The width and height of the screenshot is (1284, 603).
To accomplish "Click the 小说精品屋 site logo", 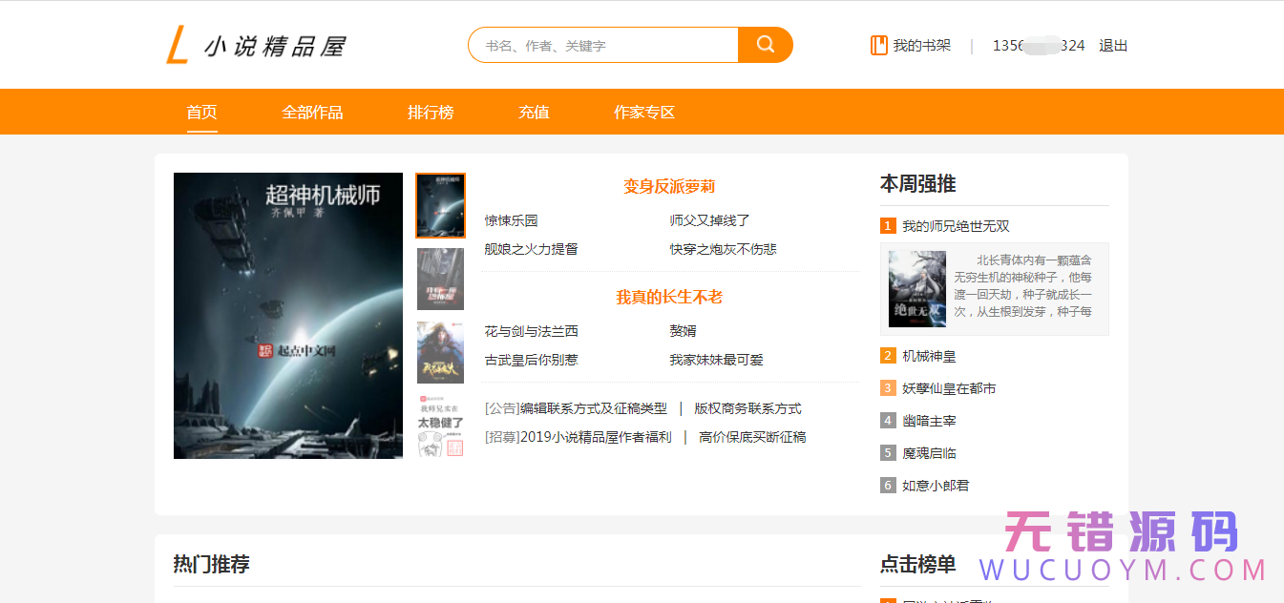I will (x=256, y=44).
